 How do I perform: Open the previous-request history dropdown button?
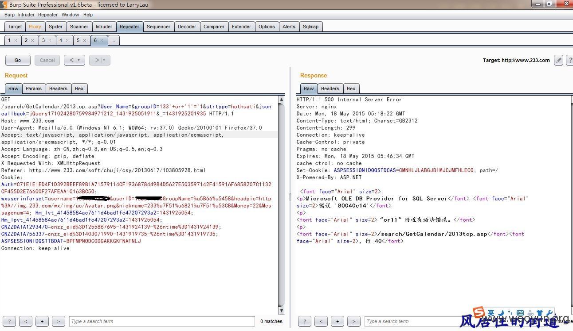(x=75, y=60)
